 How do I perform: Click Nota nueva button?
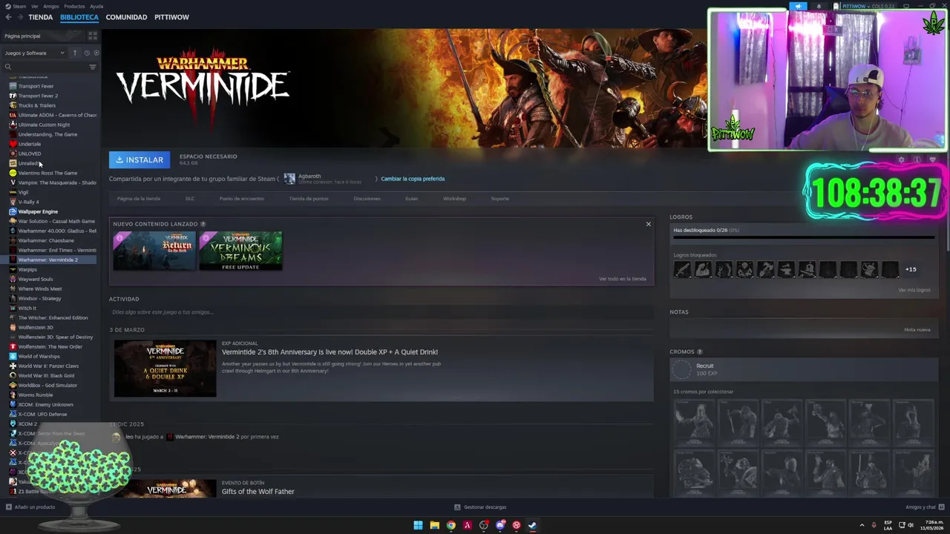[917, 329]
